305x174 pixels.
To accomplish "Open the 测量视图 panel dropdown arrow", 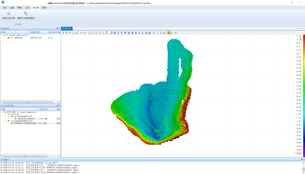I will (x=298, y=28).
